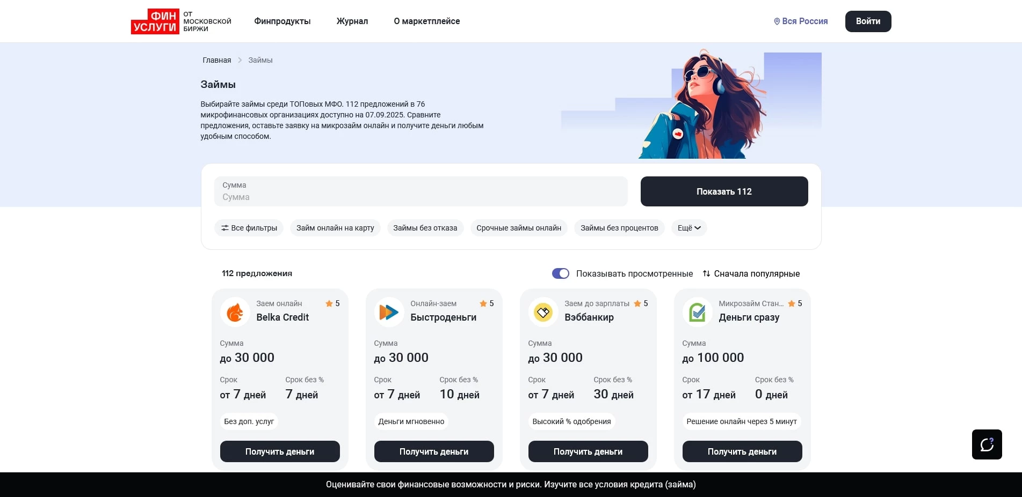Screen dimensions: 1022x497
Task: Open the chat assistant bubble
Action: tap(987, 444)
